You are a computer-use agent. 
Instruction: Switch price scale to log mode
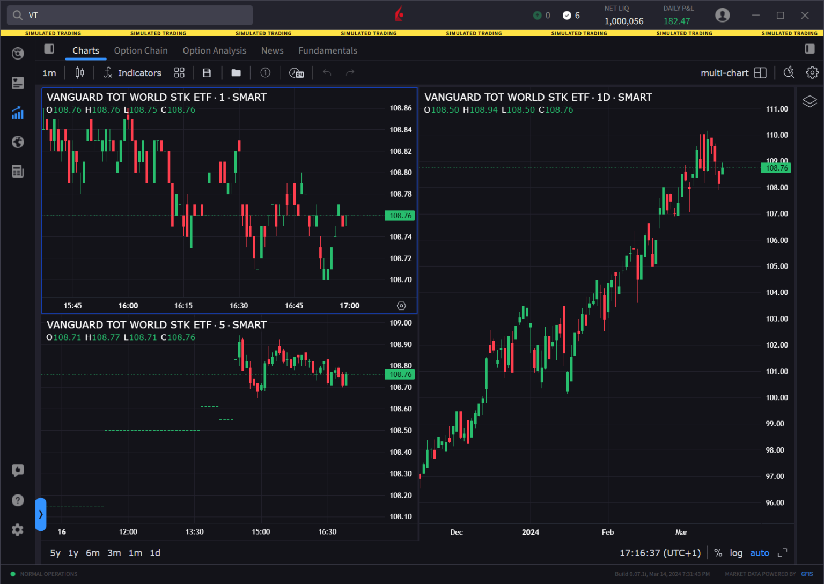pos(735,552)
